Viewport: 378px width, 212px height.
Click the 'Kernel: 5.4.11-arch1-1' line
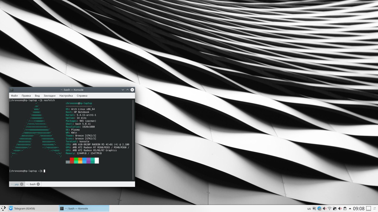81,115
